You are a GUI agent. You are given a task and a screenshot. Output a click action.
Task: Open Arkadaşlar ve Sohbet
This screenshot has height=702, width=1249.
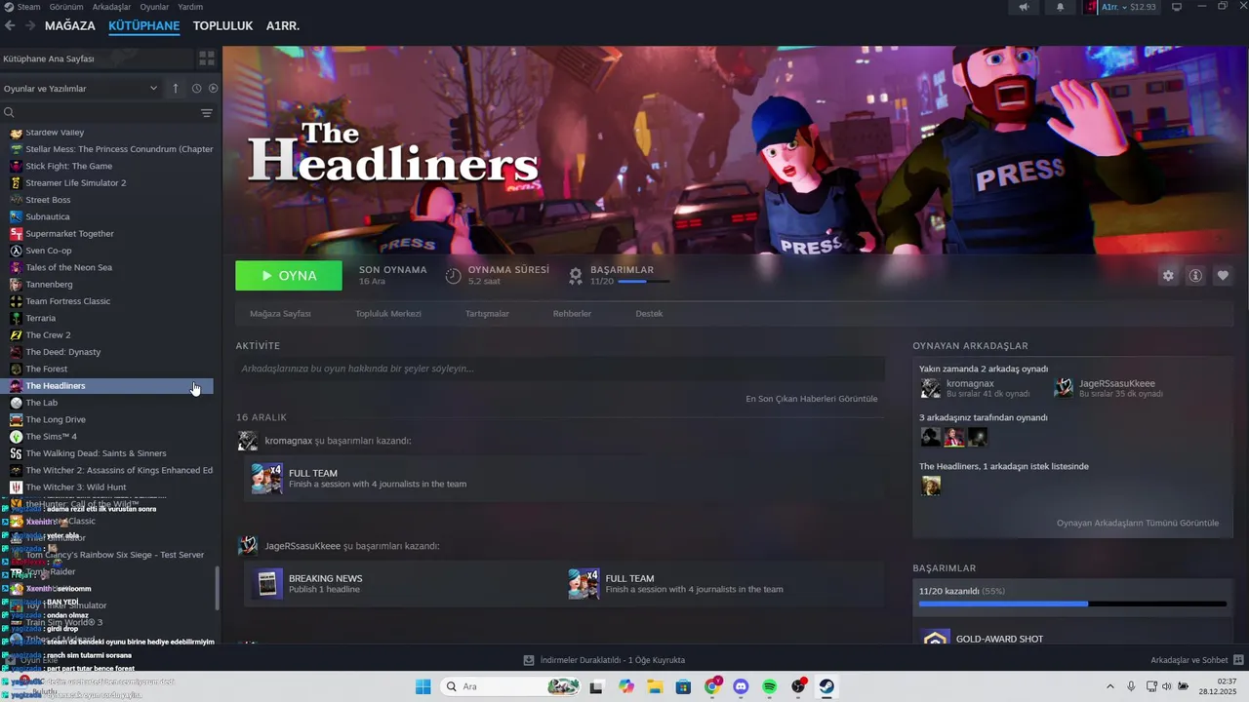click(x=1196, y=660)
